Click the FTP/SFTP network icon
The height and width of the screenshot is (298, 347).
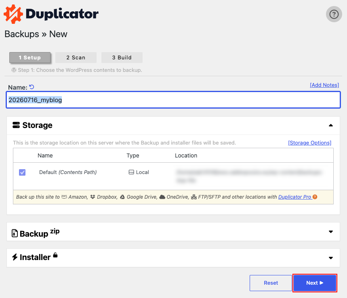click(x=194, y=197)
